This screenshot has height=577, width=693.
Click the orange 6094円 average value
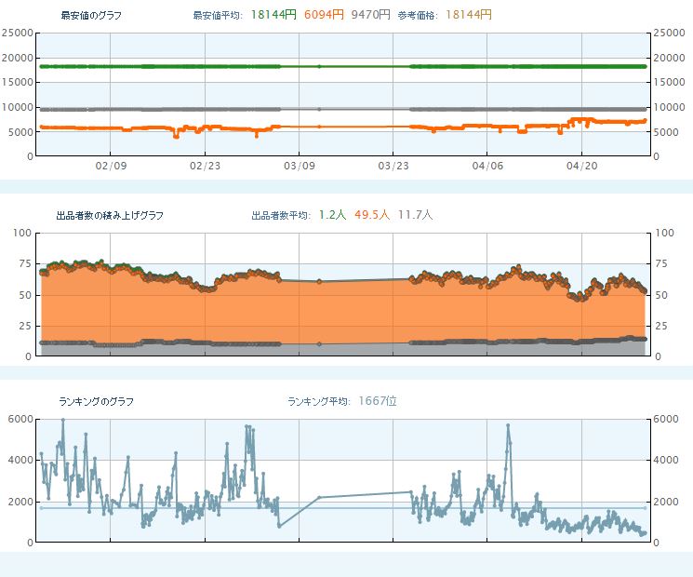click(324, 15)
